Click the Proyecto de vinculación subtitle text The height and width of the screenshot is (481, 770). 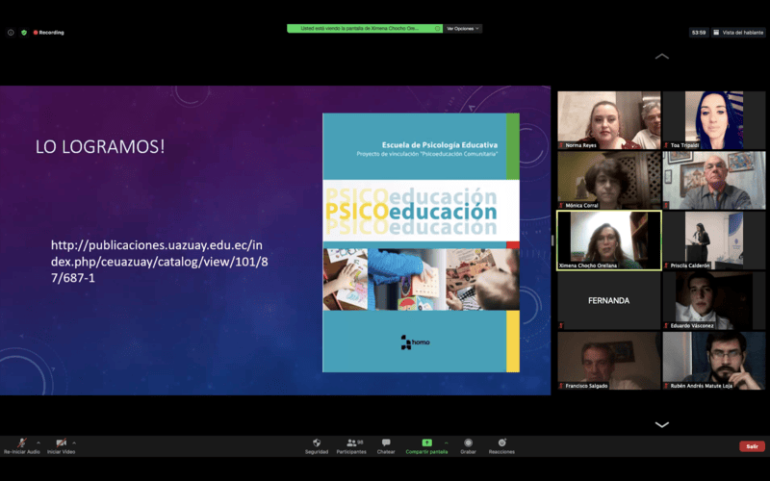pyautogui.click(x=427, y=154)
